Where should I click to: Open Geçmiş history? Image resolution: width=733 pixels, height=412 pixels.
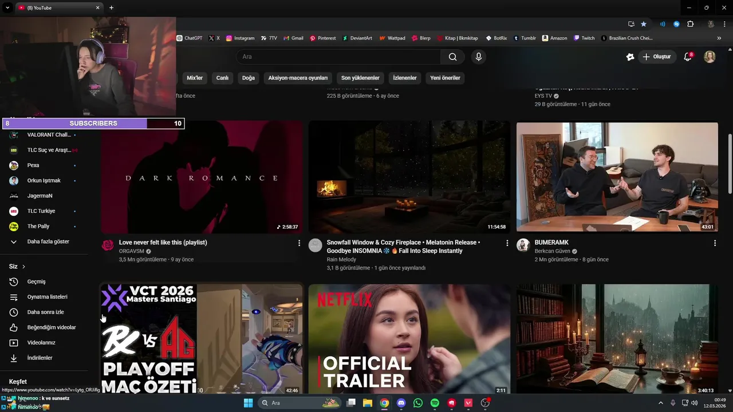(44, 282)
